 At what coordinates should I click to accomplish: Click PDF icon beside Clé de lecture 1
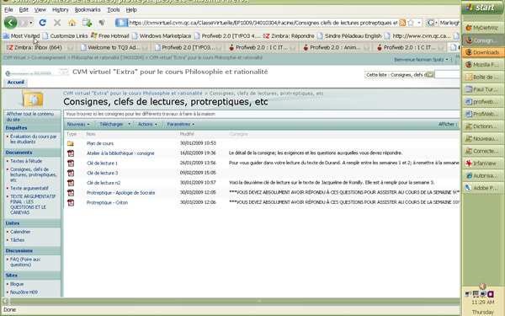pyautogui.click(x=71, y=163)
